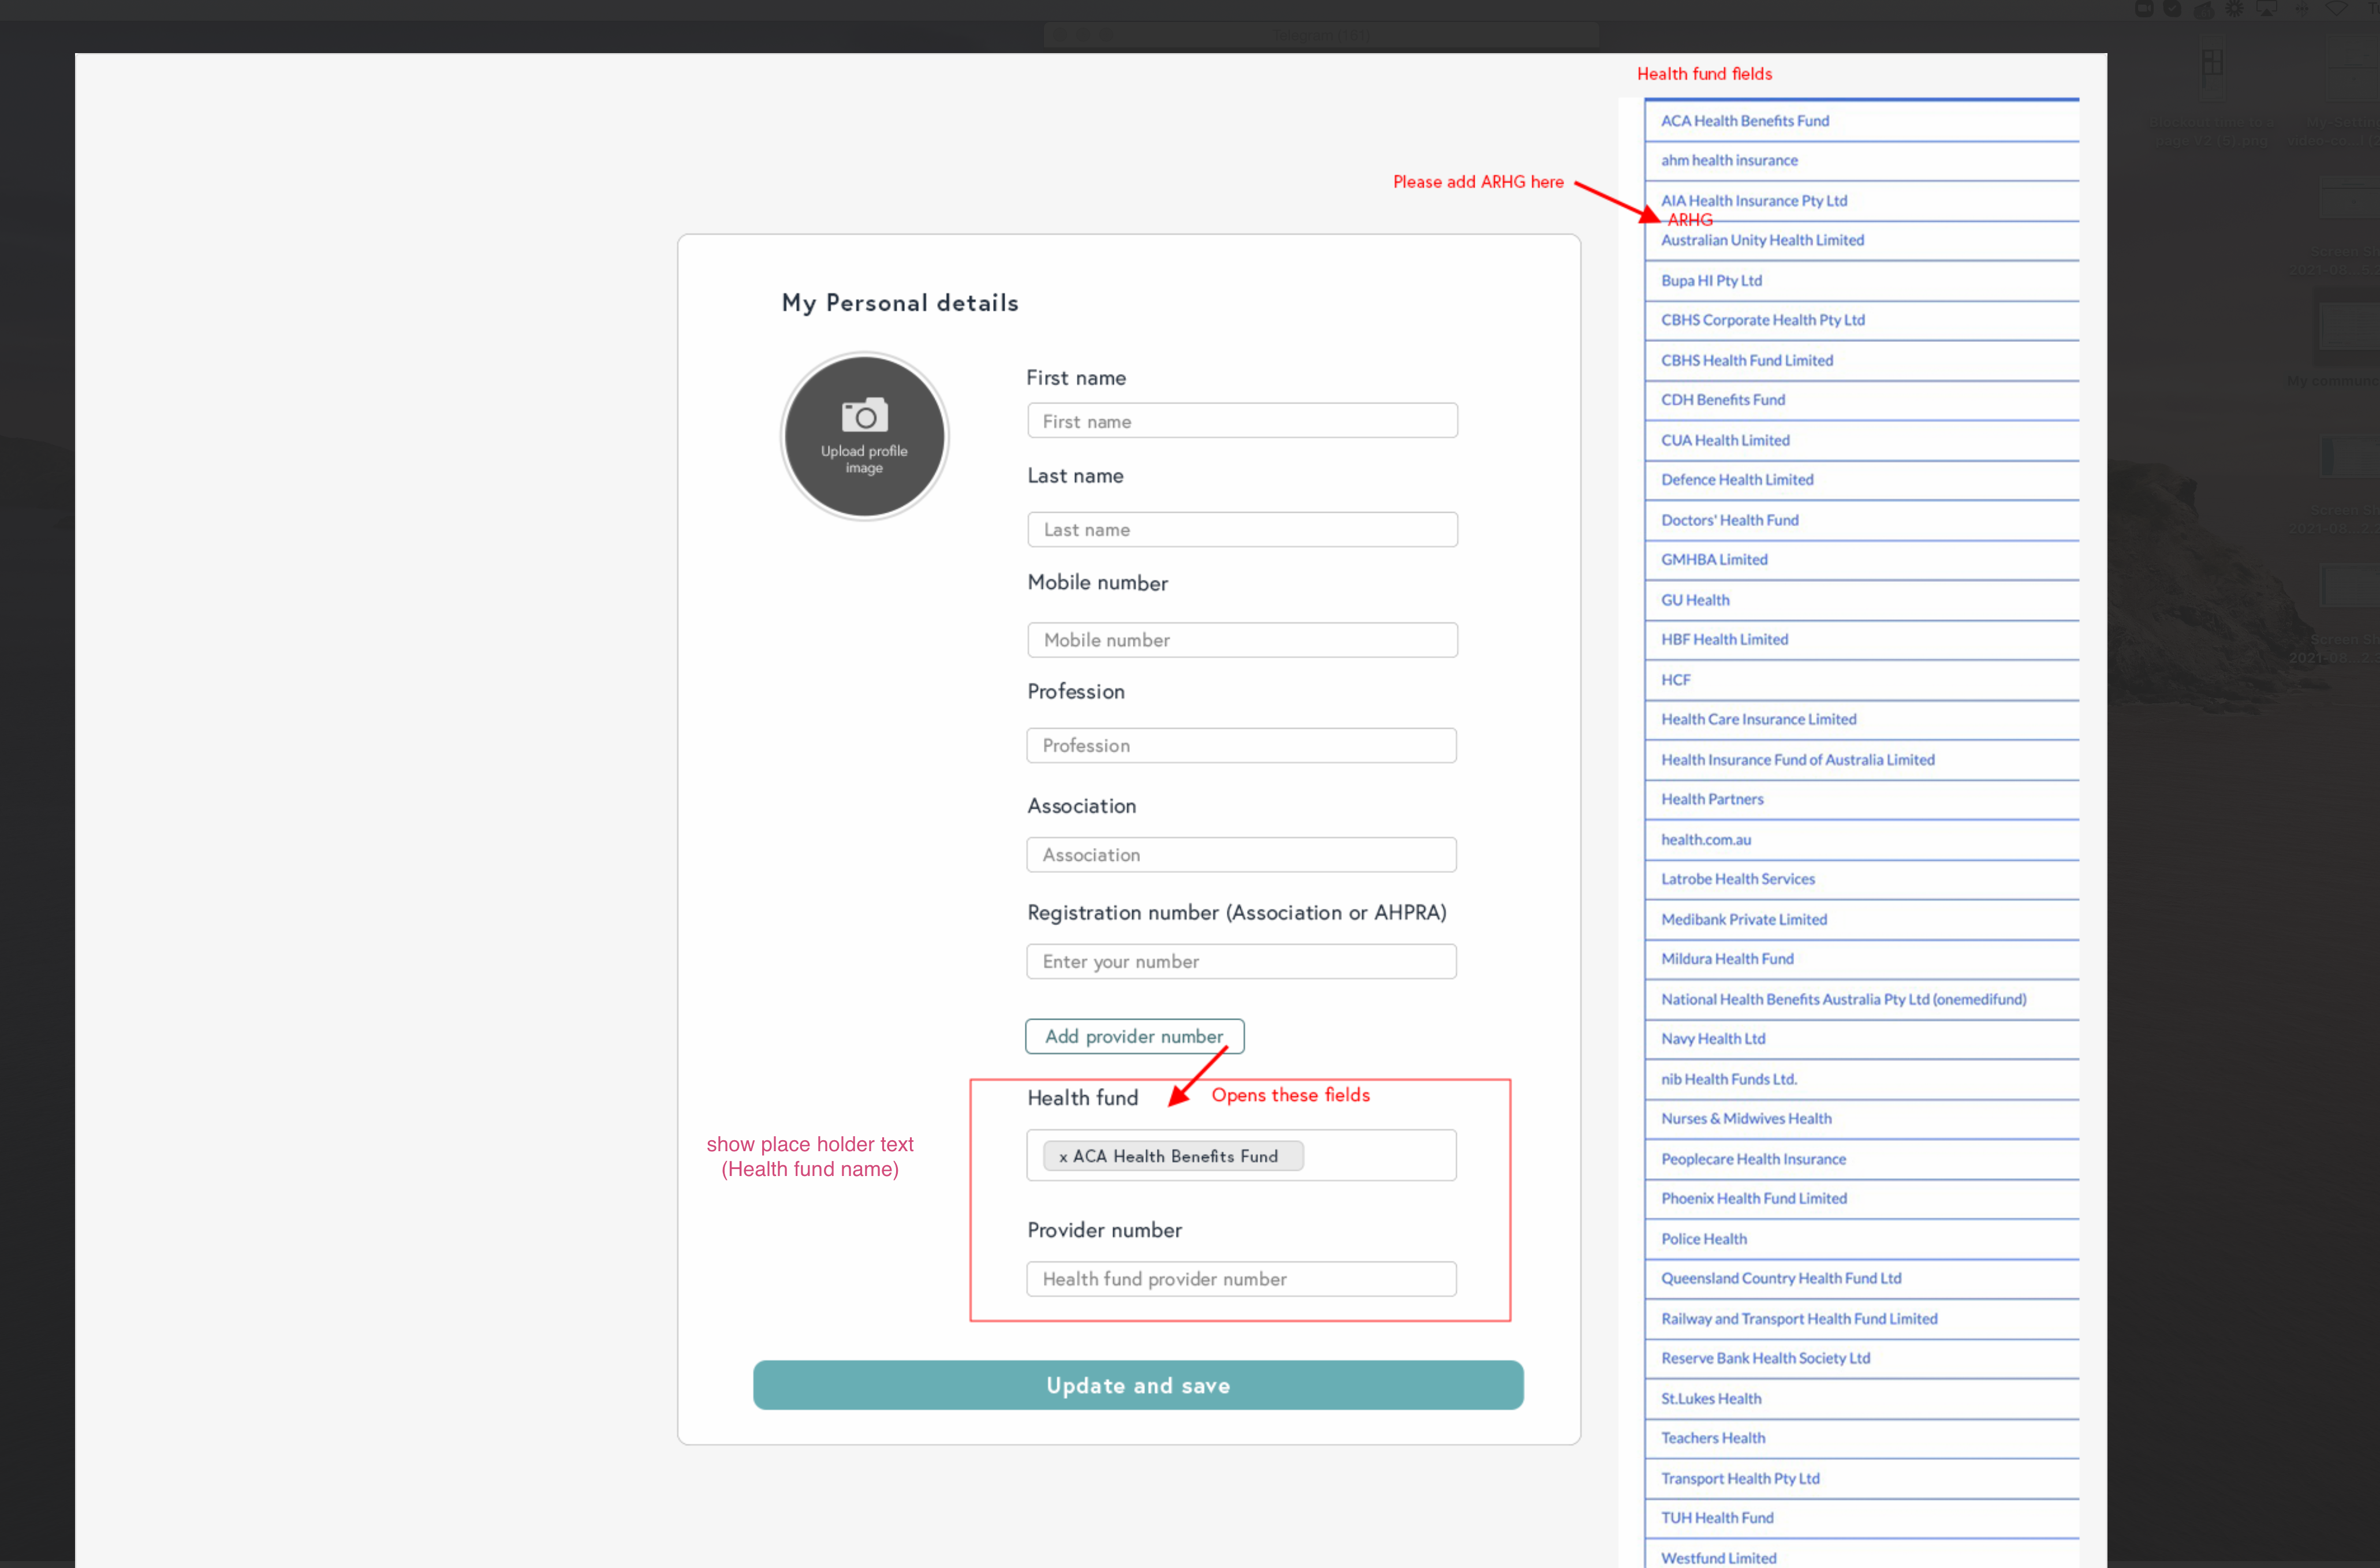Select HCF from the health fund list

coord(1676,680)
